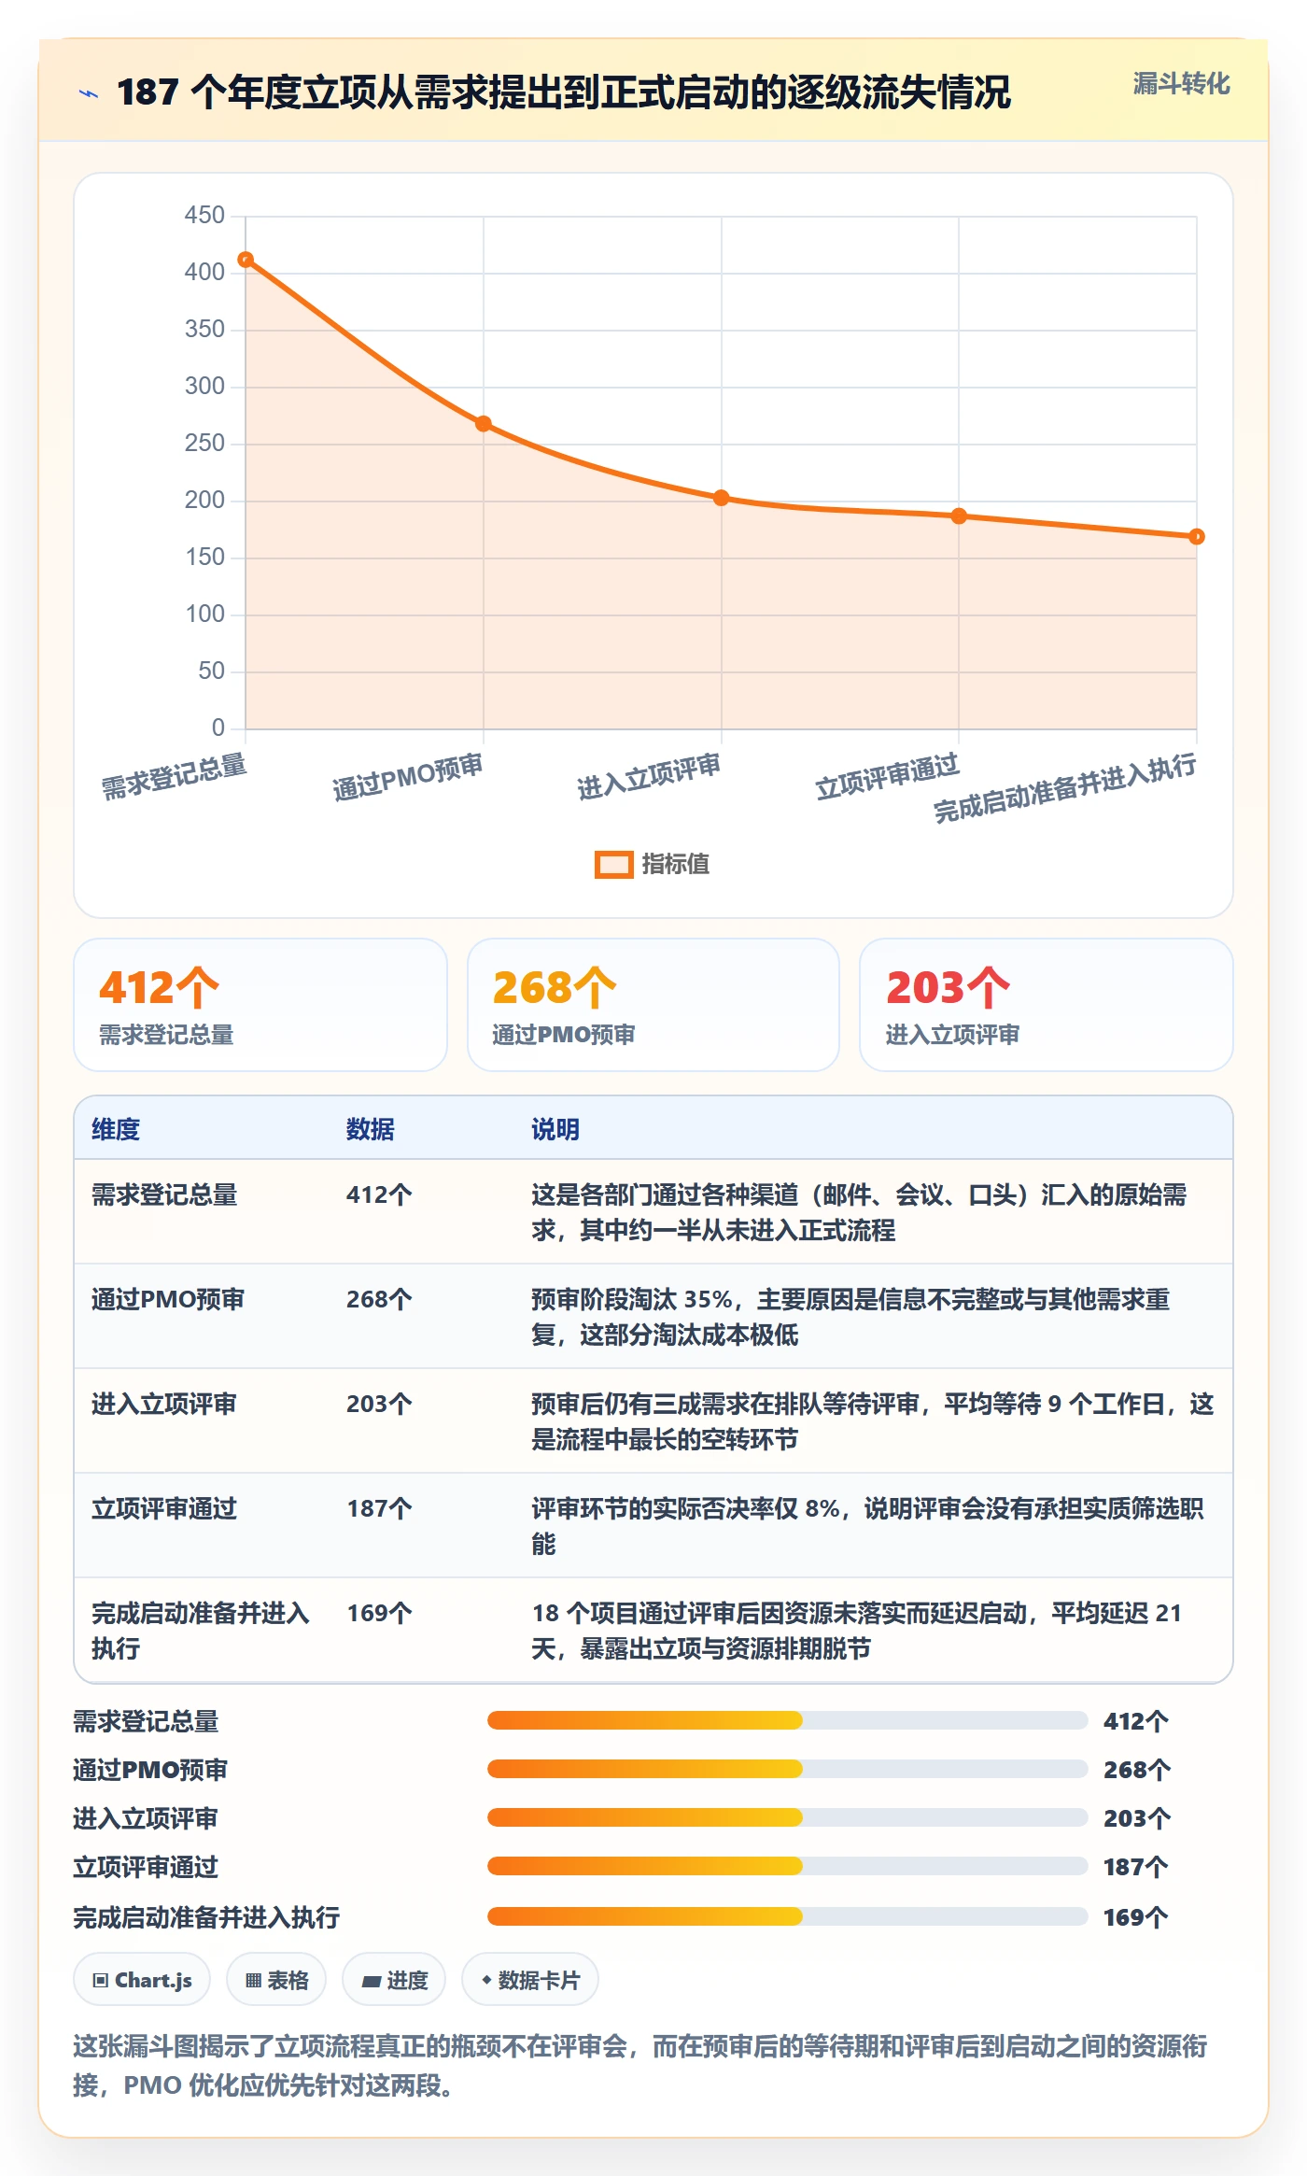Select the 进度 tag chip
This screenshot has width=1307, height=2176.
click(x=394, y=1979)
